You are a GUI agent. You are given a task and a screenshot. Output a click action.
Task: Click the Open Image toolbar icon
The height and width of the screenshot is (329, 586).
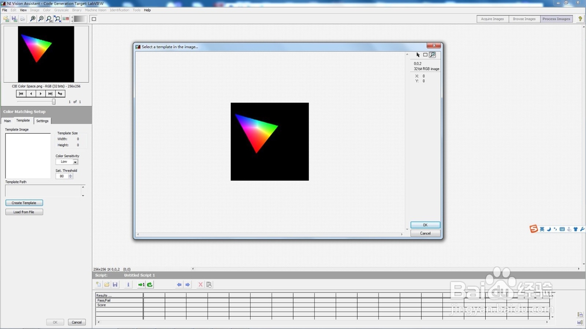[x=6, y=19]
